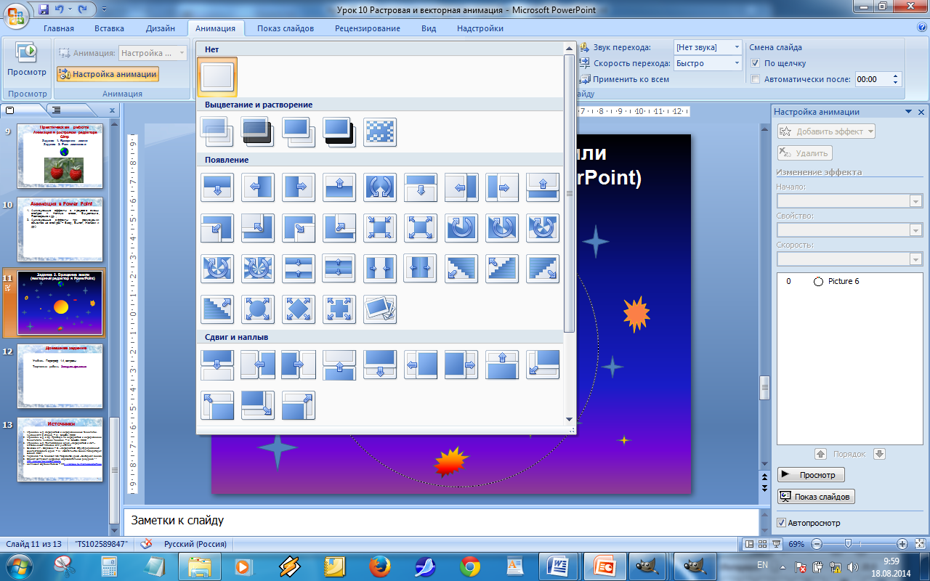Pick the eight-spoke Wheel transition

click(258, 269)
